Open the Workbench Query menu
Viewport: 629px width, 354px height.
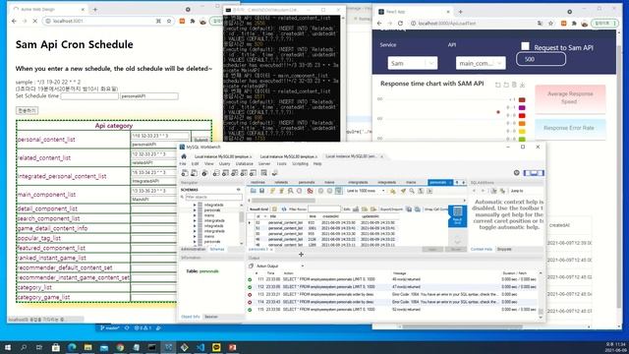[x=224, y=164]
